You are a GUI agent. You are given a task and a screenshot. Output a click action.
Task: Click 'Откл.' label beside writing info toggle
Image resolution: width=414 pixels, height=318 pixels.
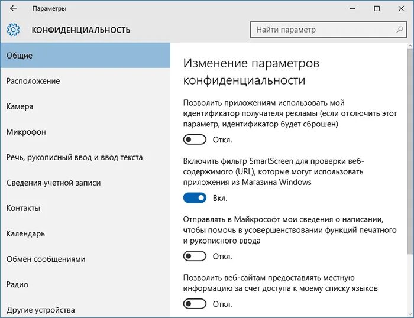[222, 257]
